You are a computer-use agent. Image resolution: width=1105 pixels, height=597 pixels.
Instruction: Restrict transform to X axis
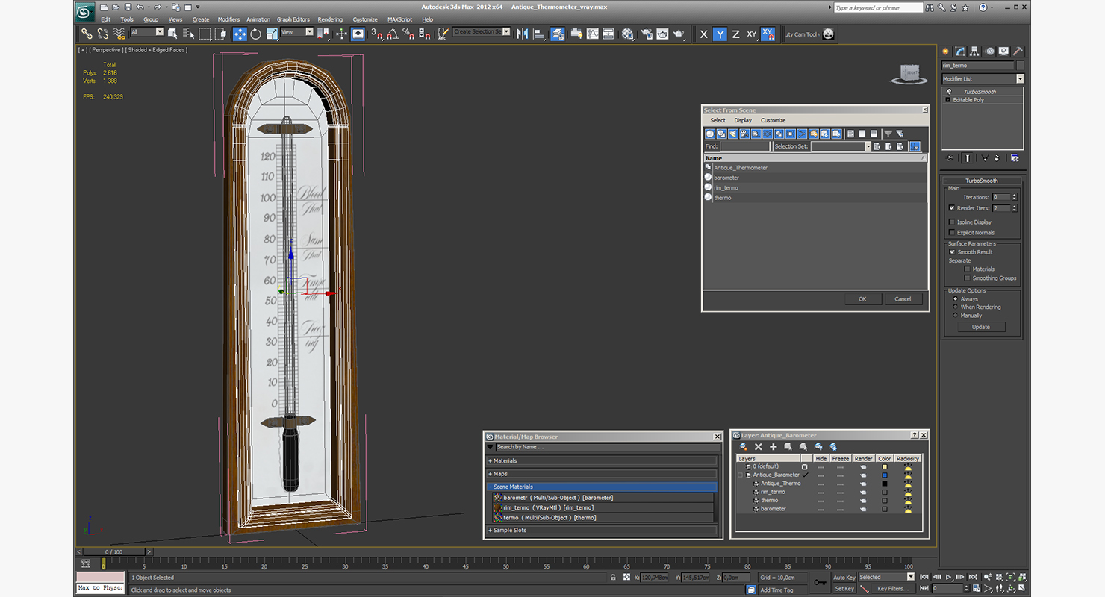click(x=704, y=34)
